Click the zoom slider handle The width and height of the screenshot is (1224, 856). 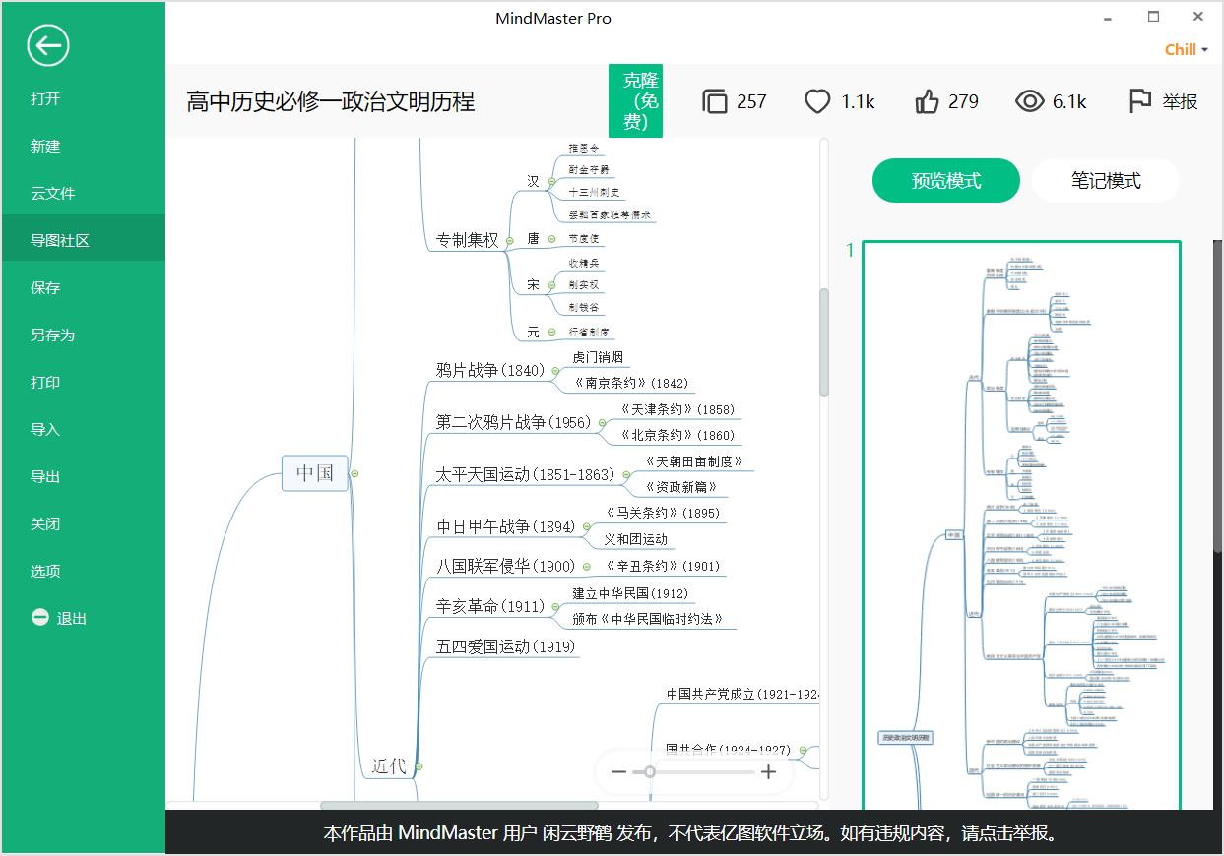650,772
